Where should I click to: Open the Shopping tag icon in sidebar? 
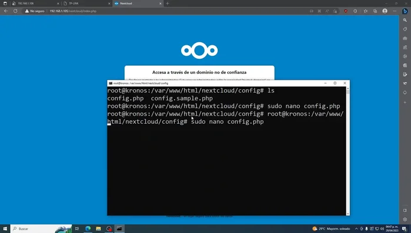405,29
